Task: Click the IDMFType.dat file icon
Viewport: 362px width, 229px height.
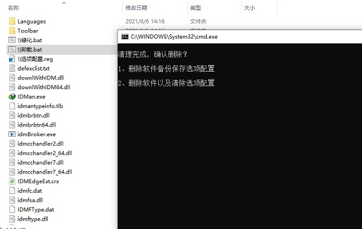Action: [12, 209]
